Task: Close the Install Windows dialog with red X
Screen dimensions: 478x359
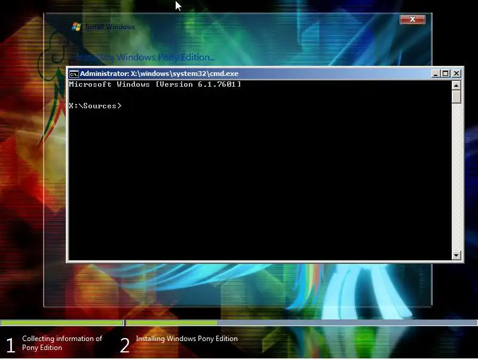Action: 412,19
